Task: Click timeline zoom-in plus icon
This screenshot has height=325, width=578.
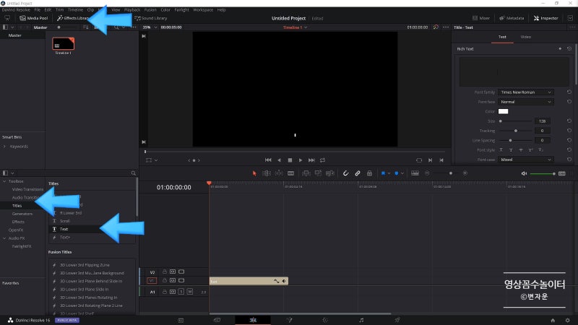Action: (465, 173)
